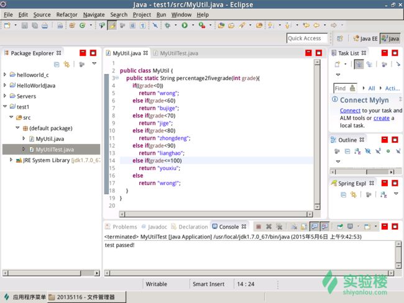Click the Forward navigation arrow in toolbar

click(334, 25)
